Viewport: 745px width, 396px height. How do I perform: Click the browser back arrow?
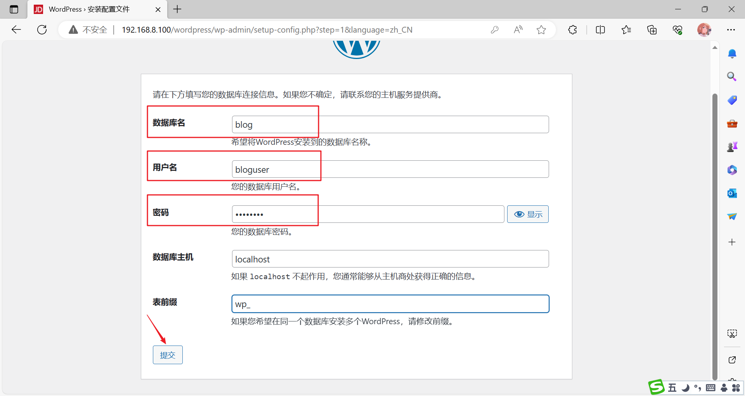16,30
